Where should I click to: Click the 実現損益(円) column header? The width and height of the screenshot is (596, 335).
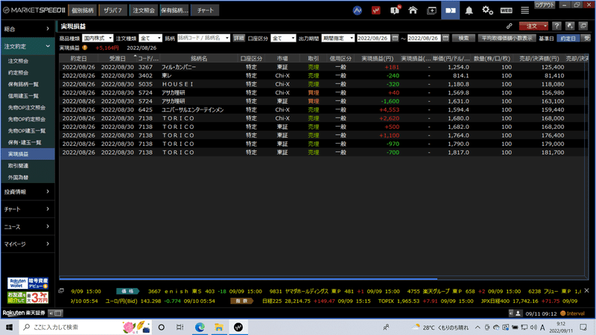[377, 59]
